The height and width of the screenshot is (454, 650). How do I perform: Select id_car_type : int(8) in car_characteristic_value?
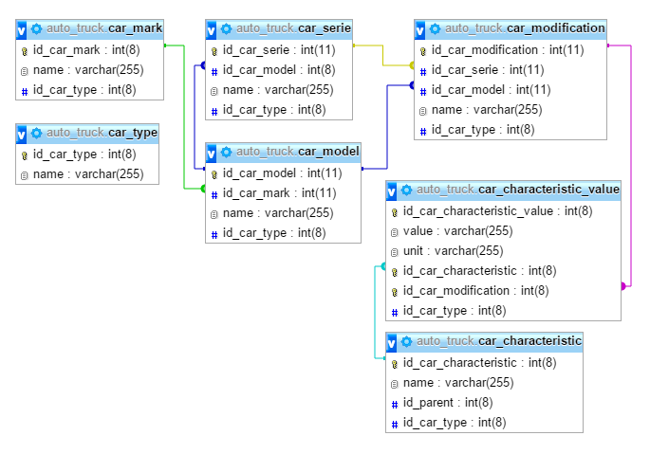click(x=503, y=311)
